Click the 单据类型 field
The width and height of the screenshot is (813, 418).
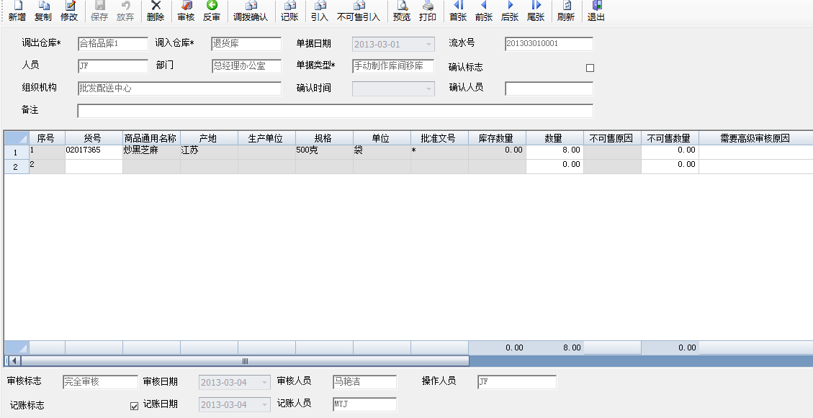(x=393, y=65)
